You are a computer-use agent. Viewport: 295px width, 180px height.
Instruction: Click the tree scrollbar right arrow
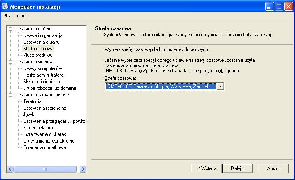83,169
